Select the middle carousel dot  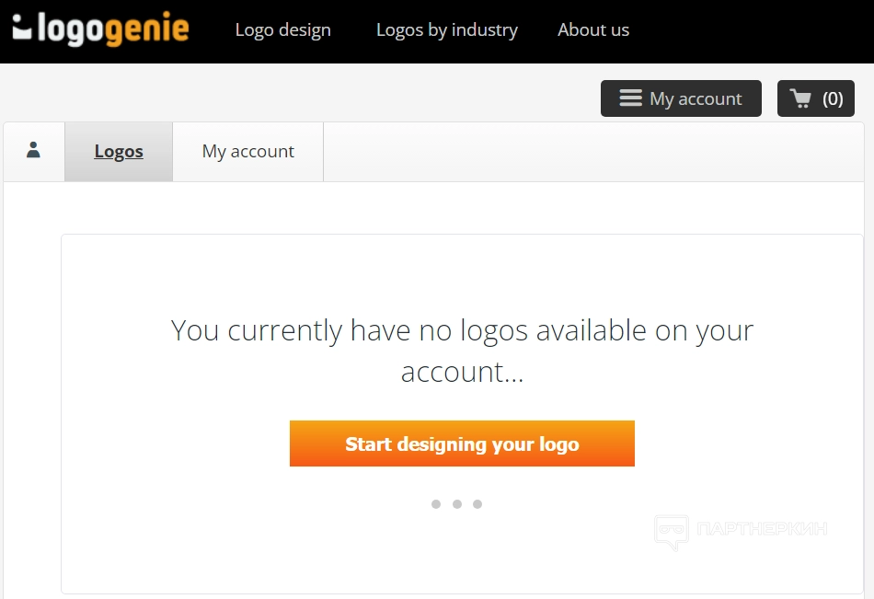click(x=456, y=504)
